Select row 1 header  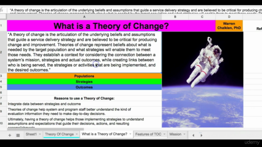click(3, 26)
